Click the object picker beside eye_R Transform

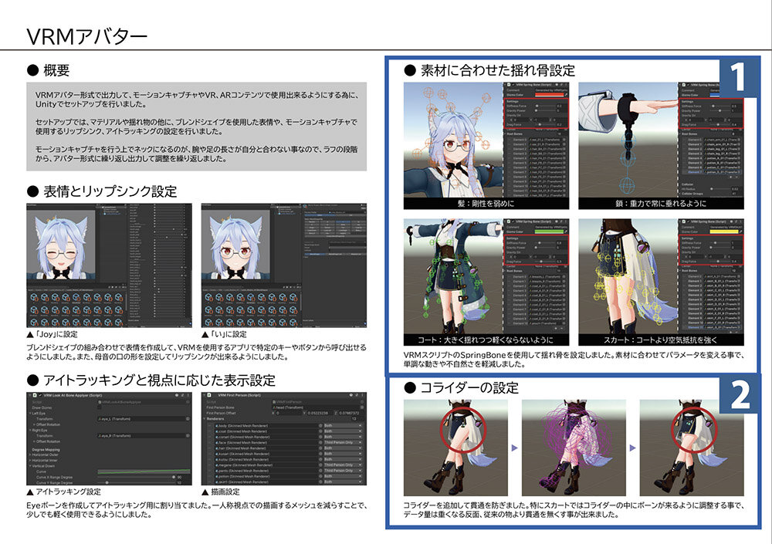(188, 436)
